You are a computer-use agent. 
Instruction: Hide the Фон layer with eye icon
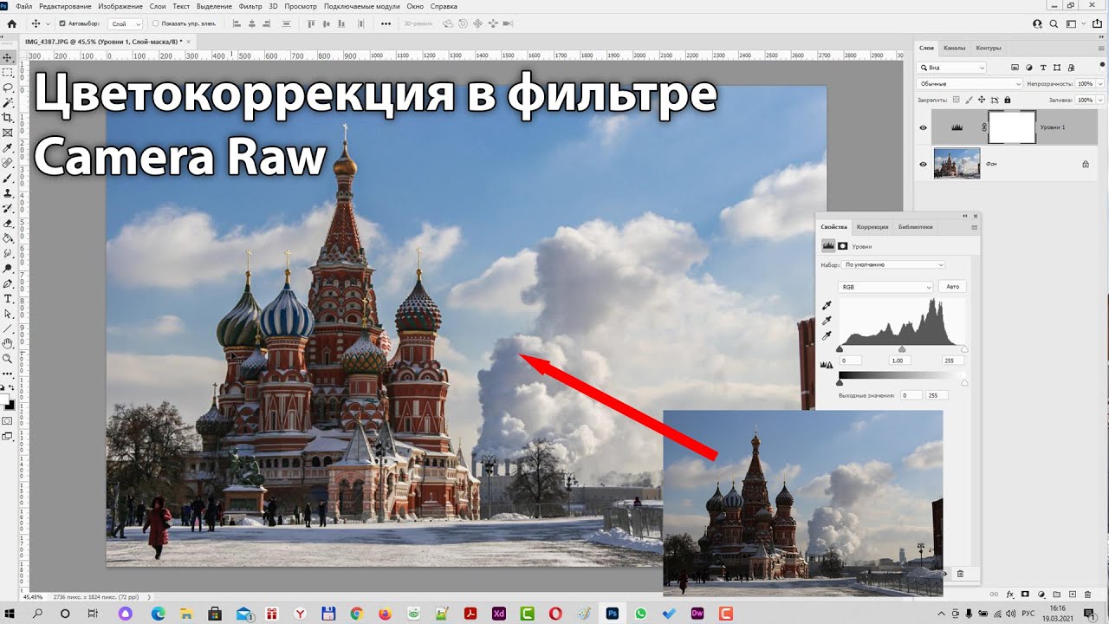923,164
